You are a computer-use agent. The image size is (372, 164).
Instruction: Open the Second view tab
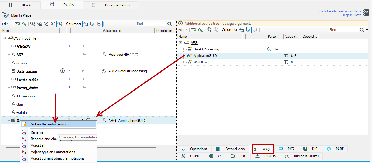point(231,149)
